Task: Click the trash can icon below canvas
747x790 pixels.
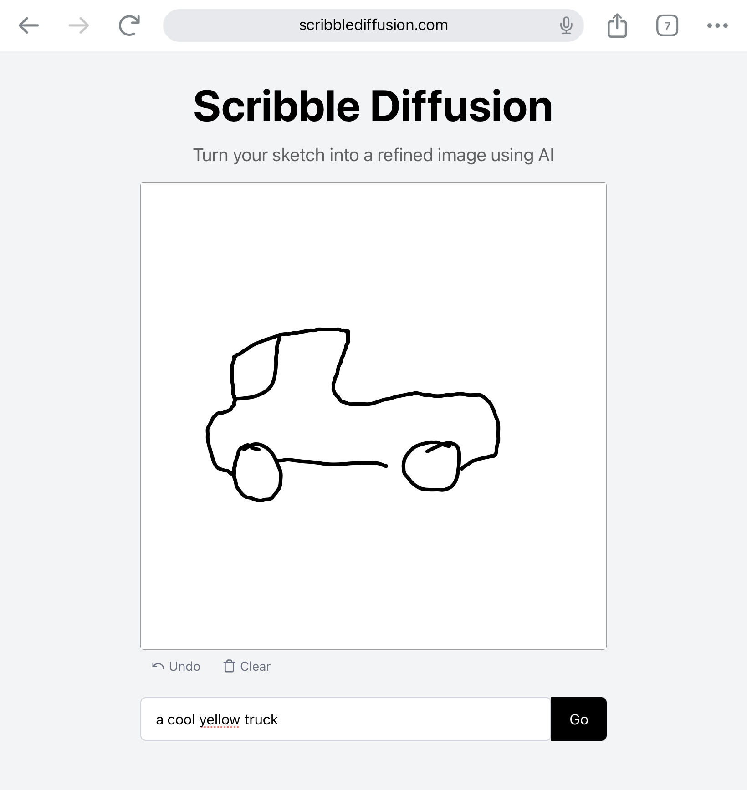Action: tap(229, 666)
